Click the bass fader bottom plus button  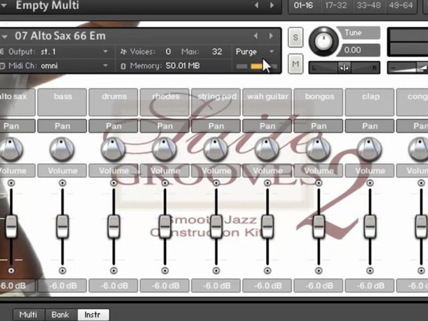click(x=62, y=271)
